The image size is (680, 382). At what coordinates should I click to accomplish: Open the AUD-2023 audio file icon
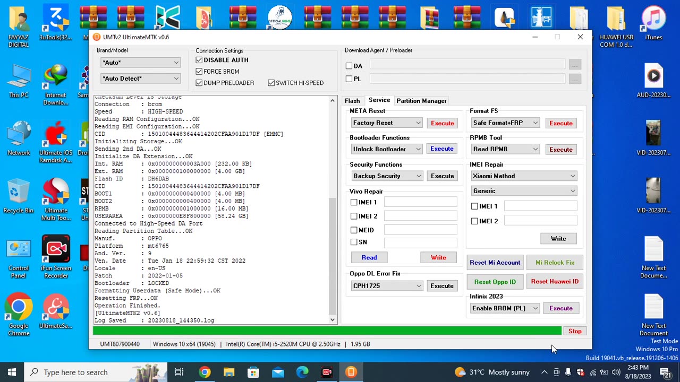pyautogui.click(x=653, y=81)
